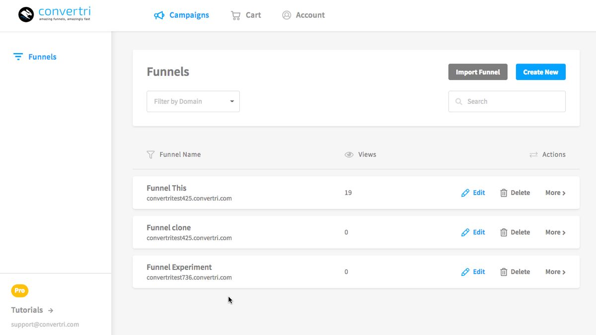Click the filter icon beside Funnel Name
The width and height of the screenshot is (596, 335).
point(150,154)
